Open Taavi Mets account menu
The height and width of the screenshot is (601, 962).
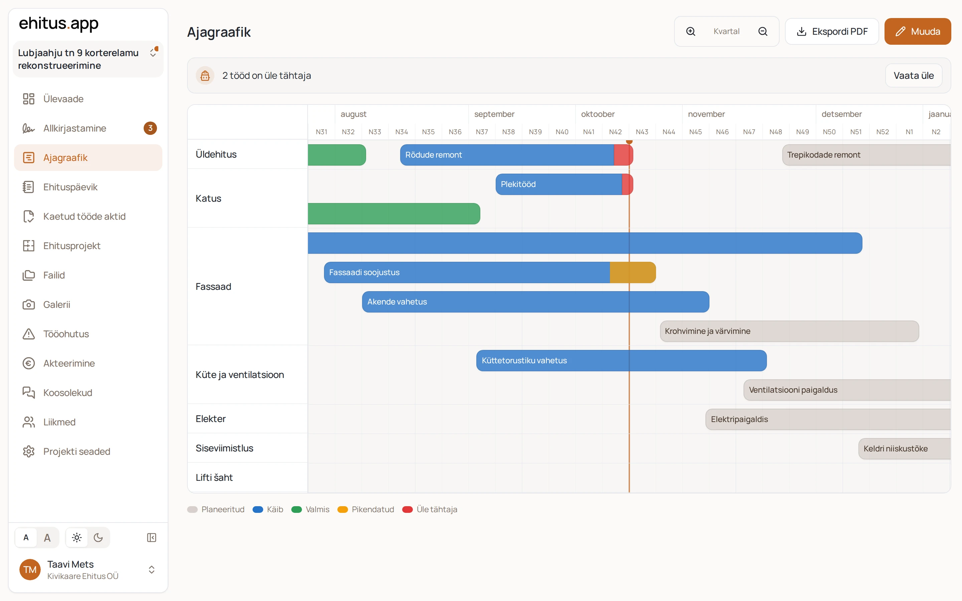(x=88, y=570)
